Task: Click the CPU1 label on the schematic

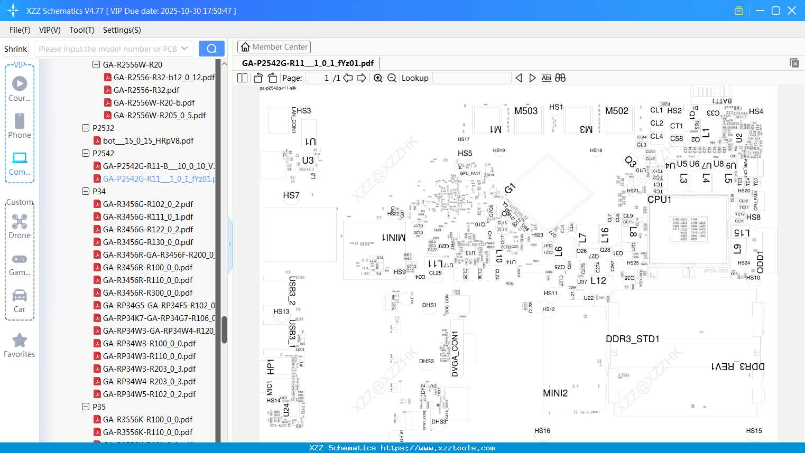Action: pyautogui.click(x=660, y=200)
